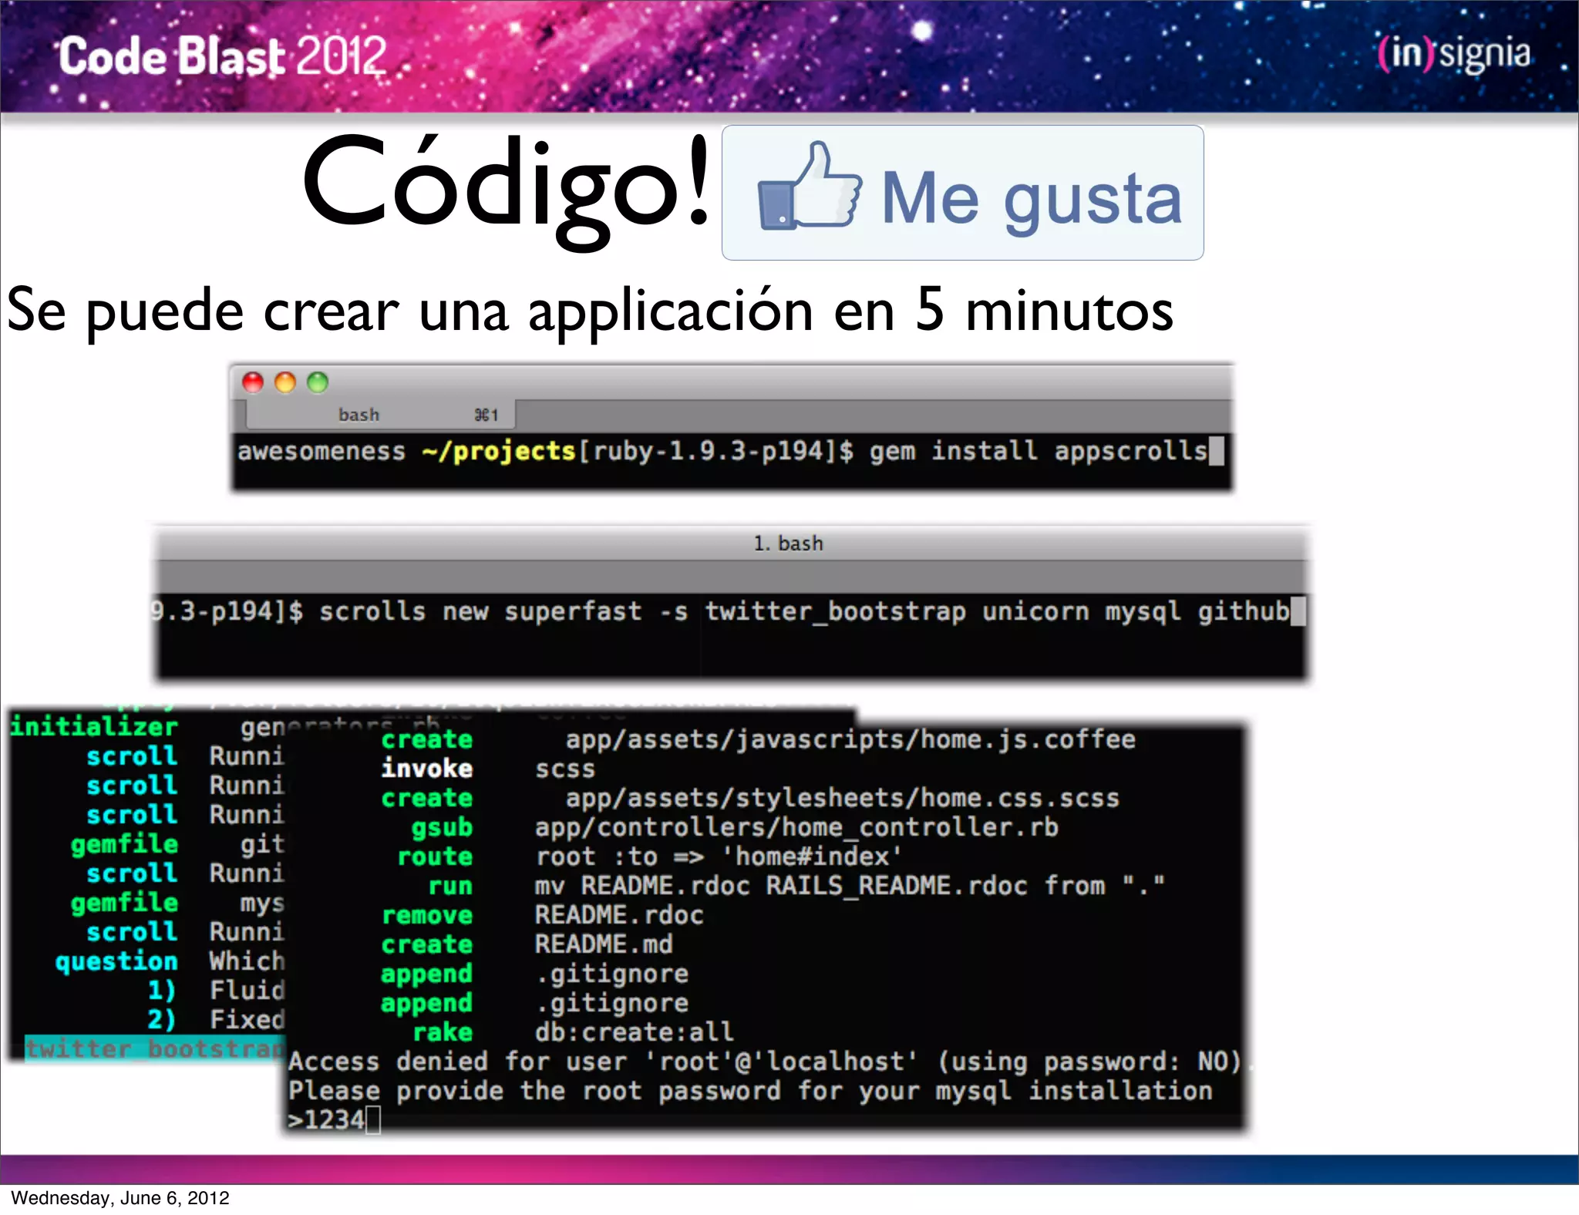This screenshot has height=1215, width=1579.
Task: Click the red close dot on bash window
Action: (x=253, y=382)
